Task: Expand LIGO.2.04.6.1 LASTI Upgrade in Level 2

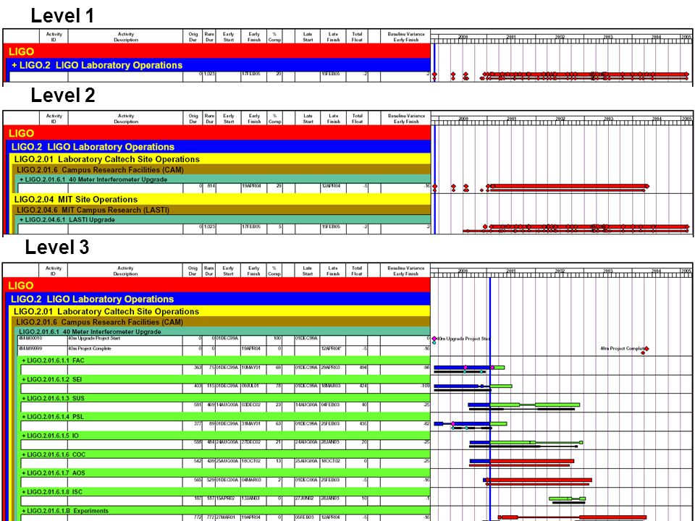Action: (x=22, y=220)
